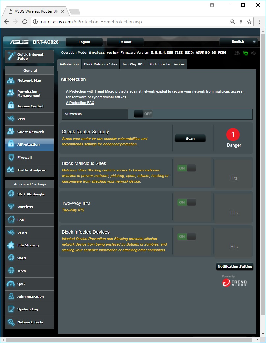Open Network Tools wrench icon
The image size is (266, 343).
click(11, 322)
